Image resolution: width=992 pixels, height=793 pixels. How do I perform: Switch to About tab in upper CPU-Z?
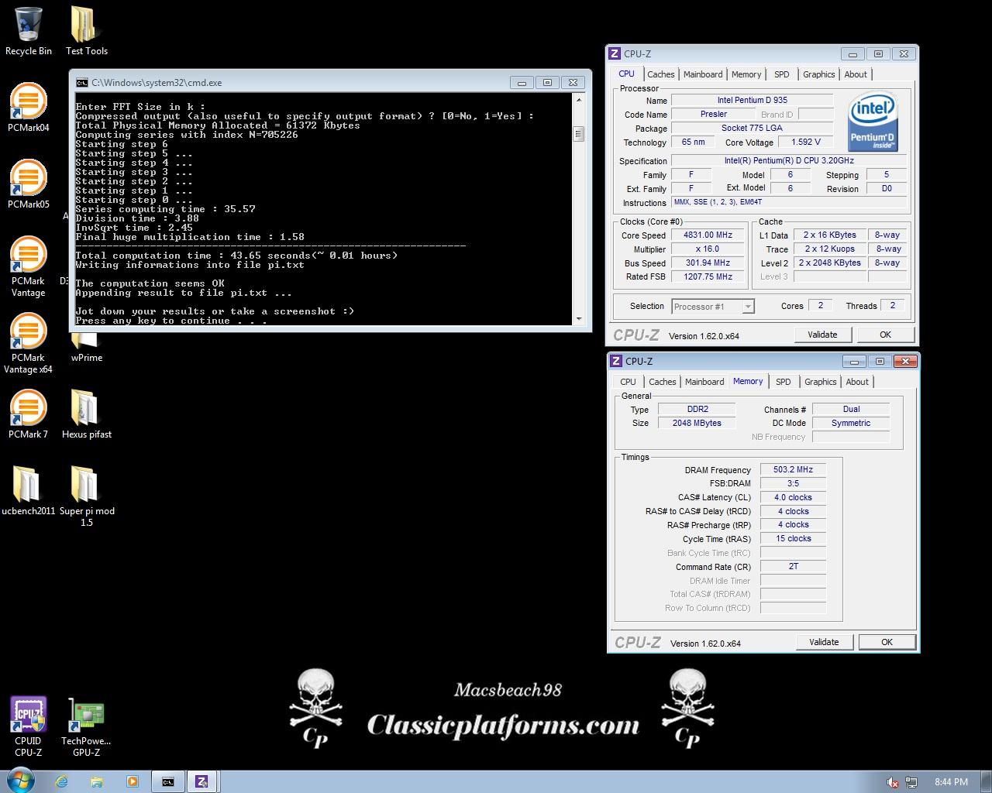click(x=856, y=74)
